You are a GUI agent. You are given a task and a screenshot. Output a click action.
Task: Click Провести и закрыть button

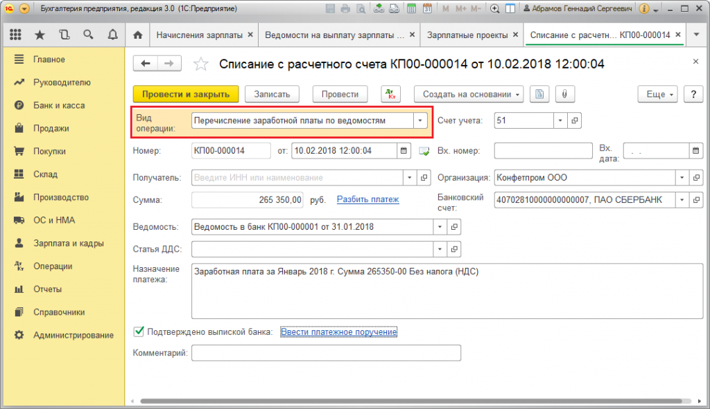186,94
